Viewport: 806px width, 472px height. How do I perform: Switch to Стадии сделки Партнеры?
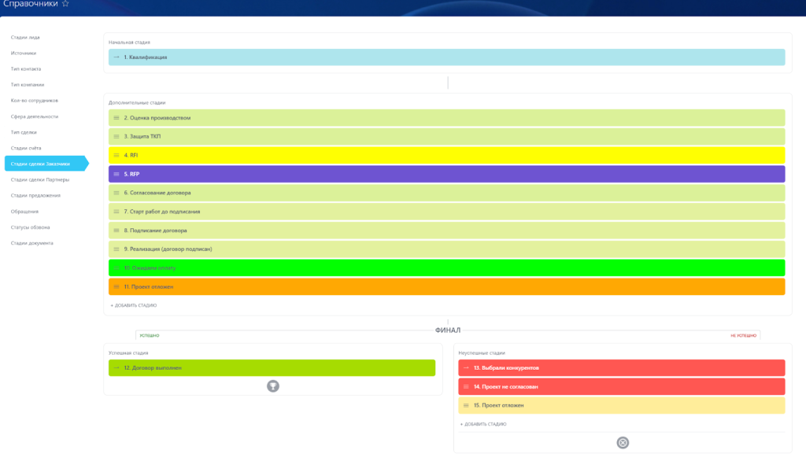pyautogui.click(x=40, y=179)
